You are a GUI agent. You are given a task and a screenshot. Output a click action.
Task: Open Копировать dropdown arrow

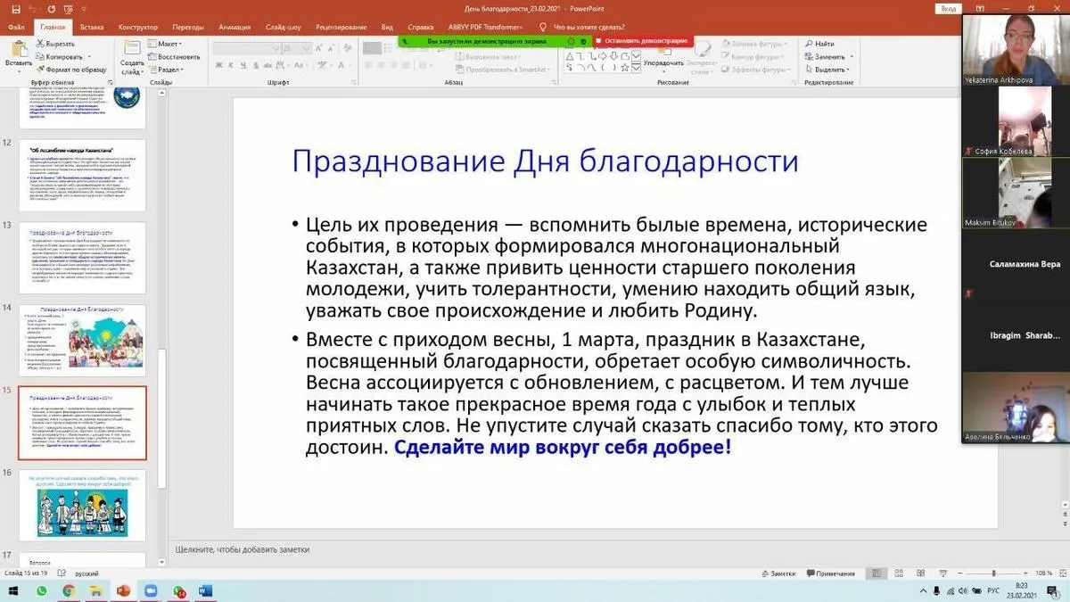[x=90, y=56]
